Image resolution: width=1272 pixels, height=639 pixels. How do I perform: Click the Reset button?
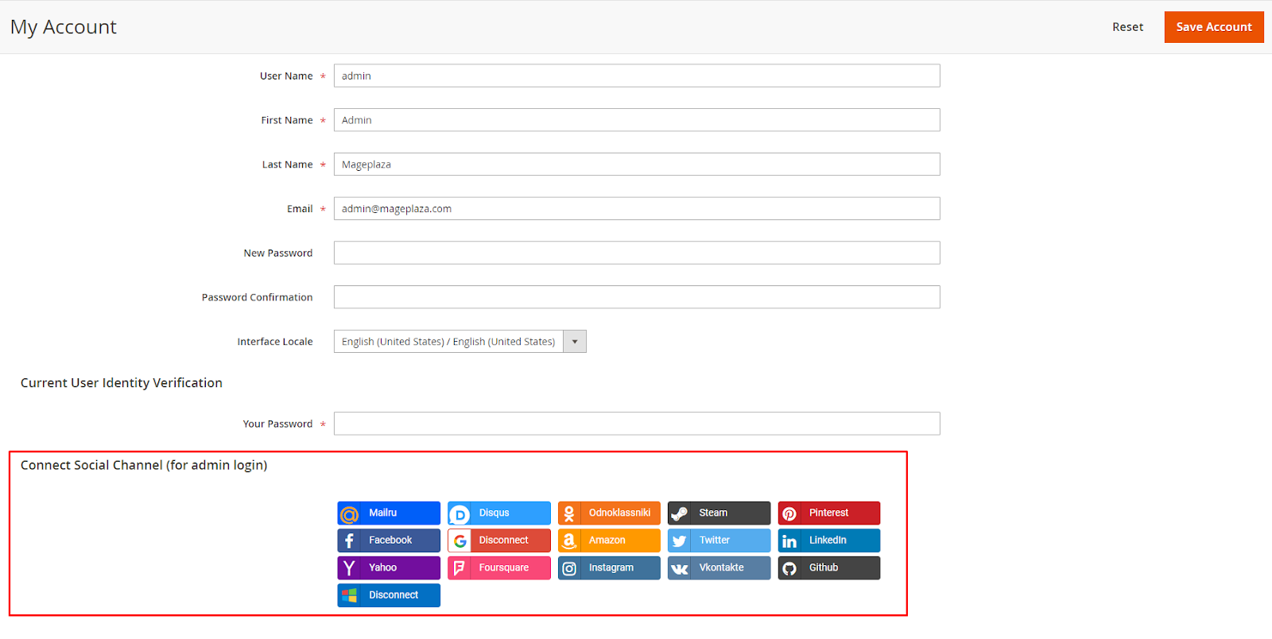pyautogui.click(x=1127, y=27)
